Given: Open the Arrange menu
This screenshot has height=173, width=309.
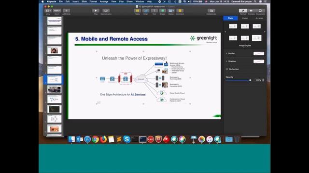Looking at the screenshot, I should [104, 1].
